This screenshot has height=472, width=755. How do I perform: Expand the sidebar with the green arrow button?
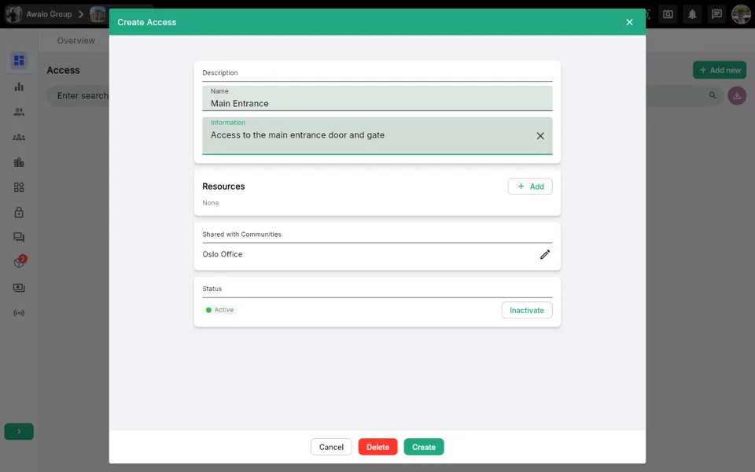(x=19, y=432)
